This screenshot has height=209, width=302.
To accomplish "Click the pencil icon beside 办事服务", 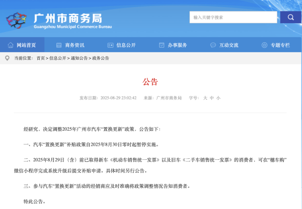I will [x=162, y=45].
